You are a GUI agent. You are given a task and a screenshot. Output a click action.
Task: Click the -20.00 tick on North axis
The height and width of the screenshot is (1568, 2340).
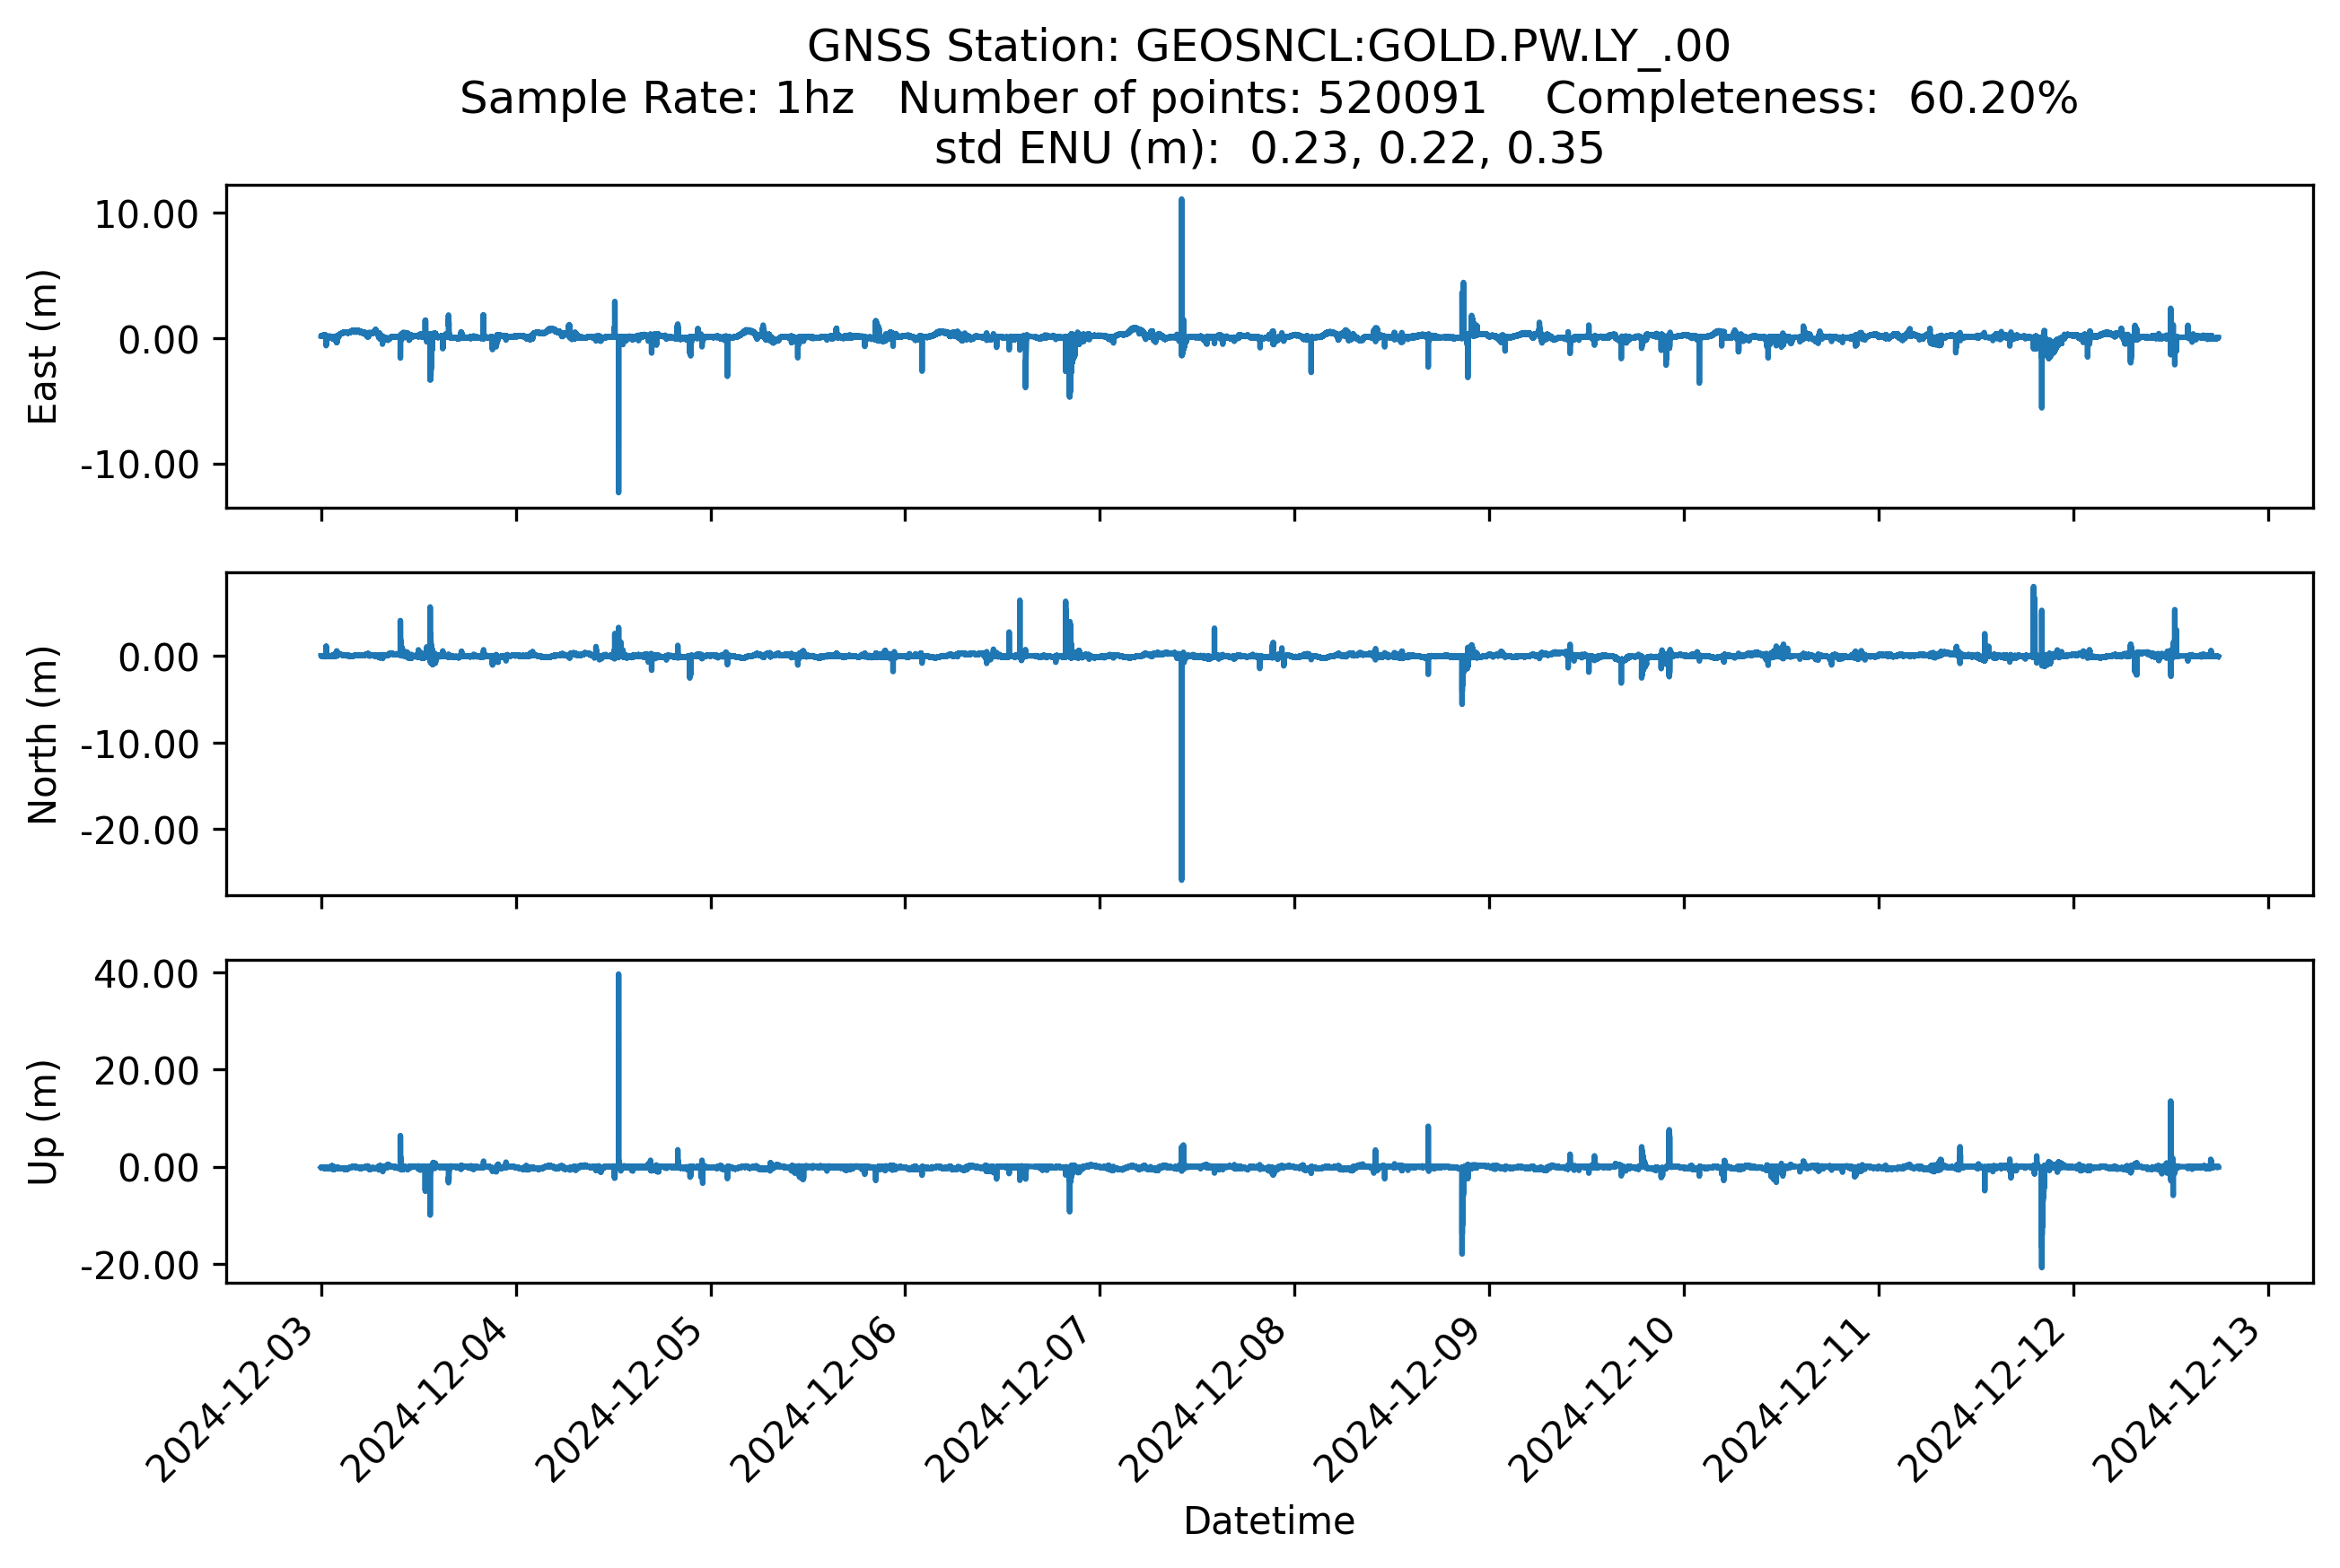click(x=139, y=830)
